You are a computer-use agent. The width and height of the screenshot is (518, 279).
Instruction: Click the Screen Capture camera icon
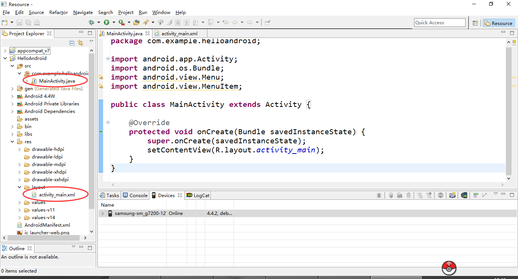[x=452, y=195]
